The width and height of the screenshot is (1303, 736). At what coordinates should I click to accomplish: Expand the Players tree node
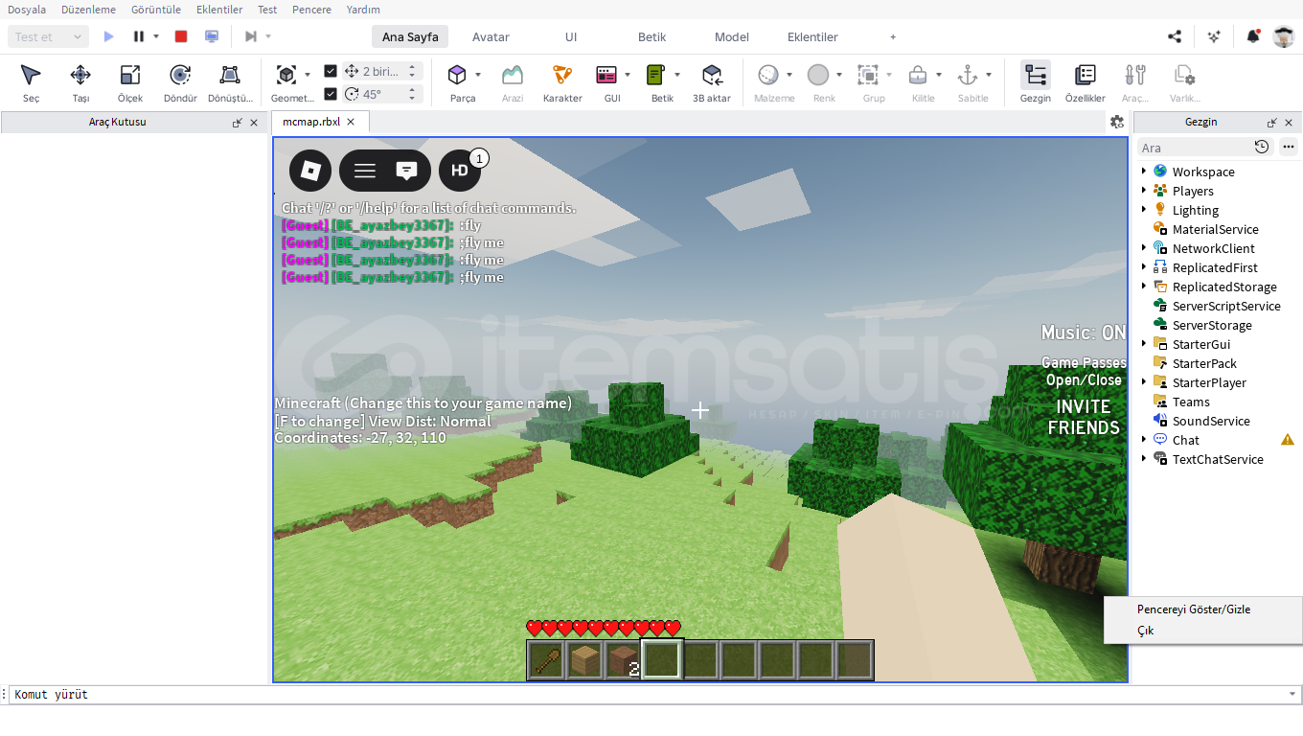click(1144, 191)
